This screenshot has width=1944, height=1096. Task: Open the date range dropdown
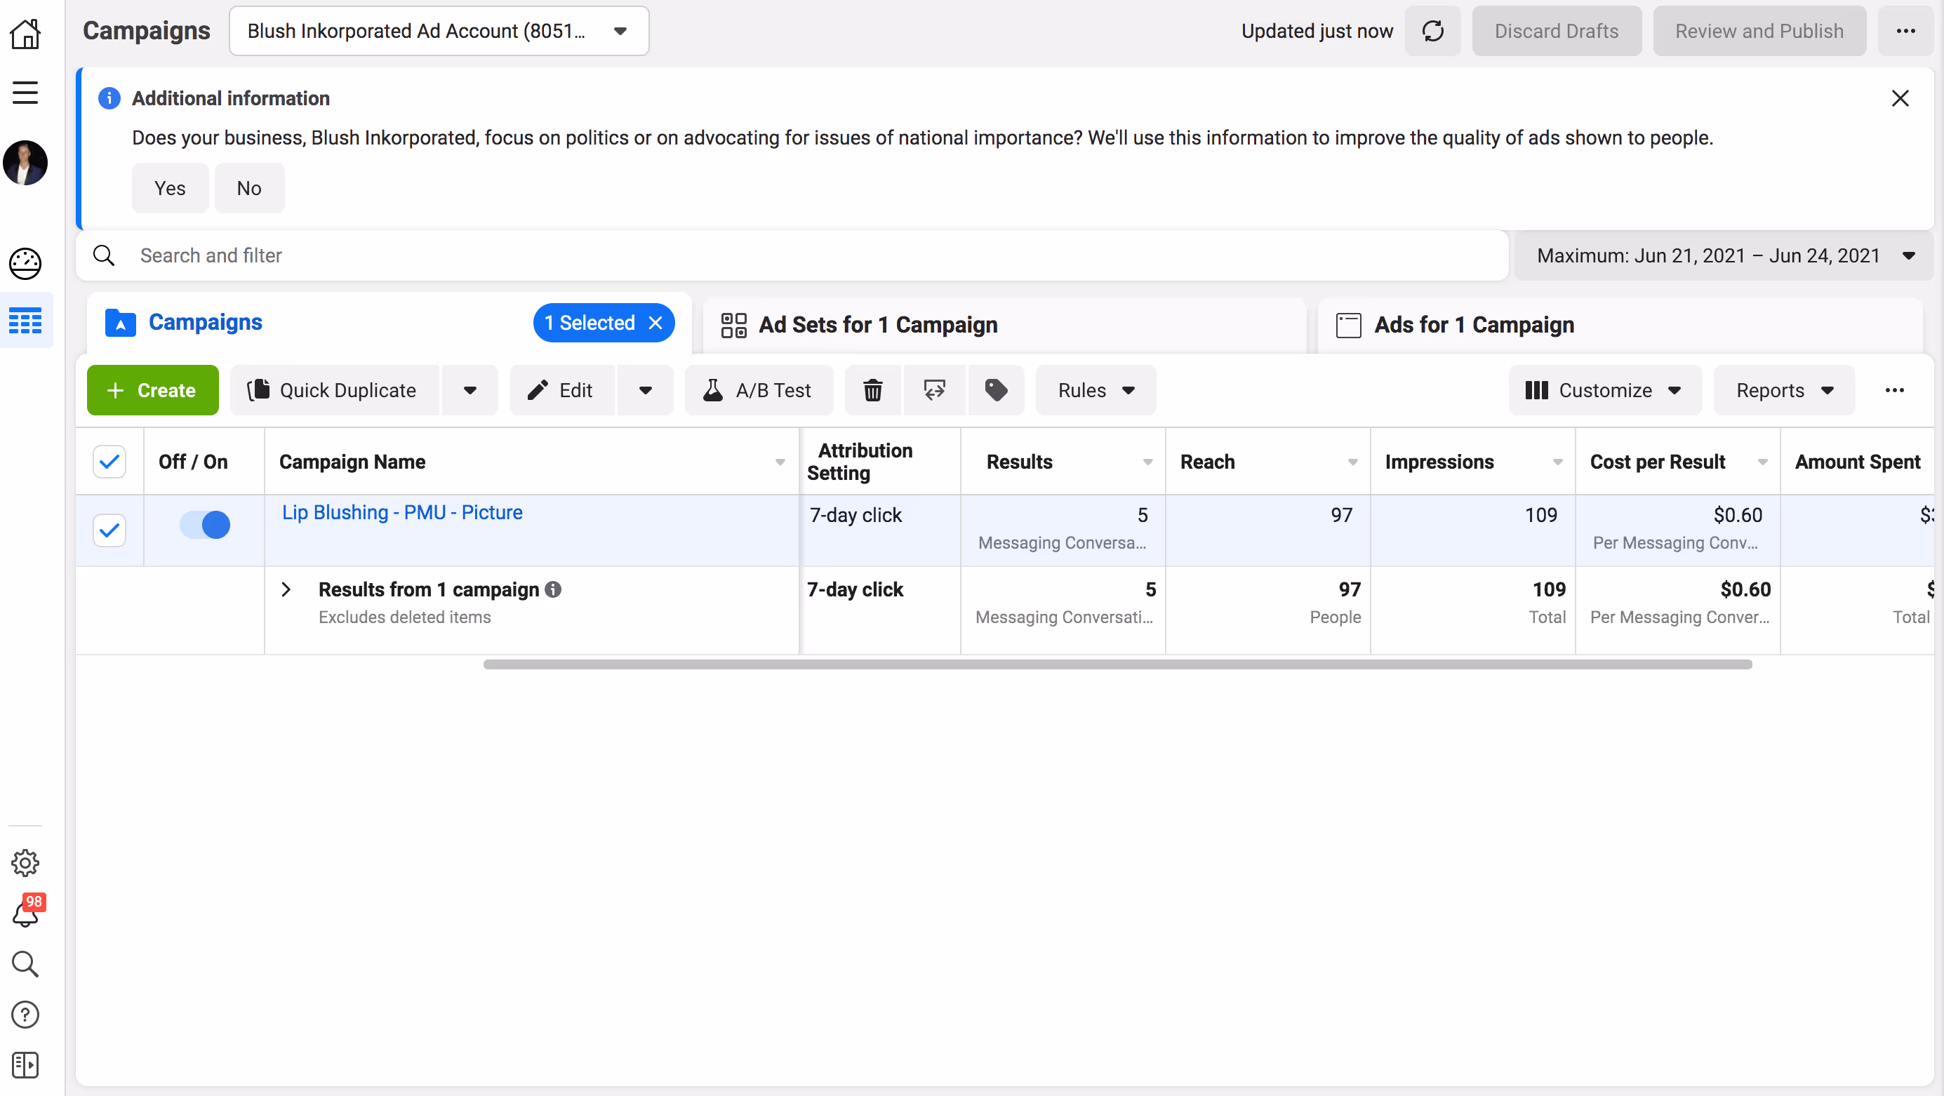click(1724, 255)
